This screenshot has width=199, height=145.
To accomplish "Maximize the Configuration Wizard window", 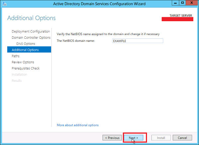I will [182, 3].
